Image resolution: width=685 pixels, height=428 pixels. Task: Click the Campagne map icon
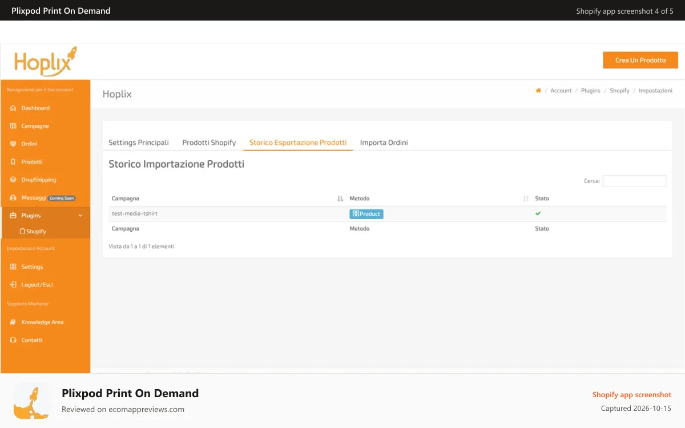point(13,126)
